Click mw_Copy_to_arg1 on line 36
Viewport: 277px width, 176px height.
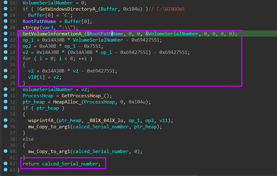49,127
